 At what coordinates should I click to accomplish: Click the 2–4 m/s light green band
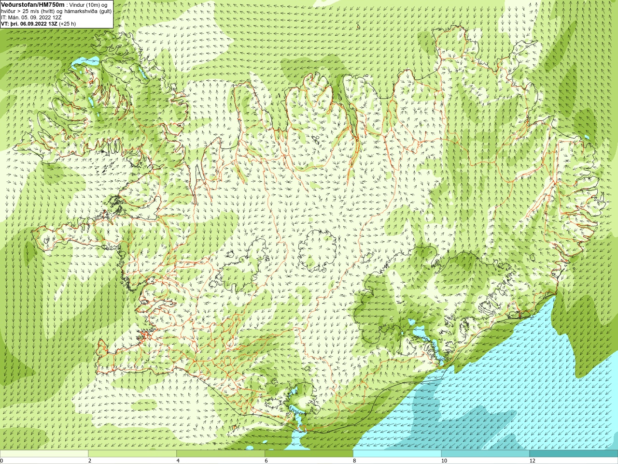click(132, 454)
